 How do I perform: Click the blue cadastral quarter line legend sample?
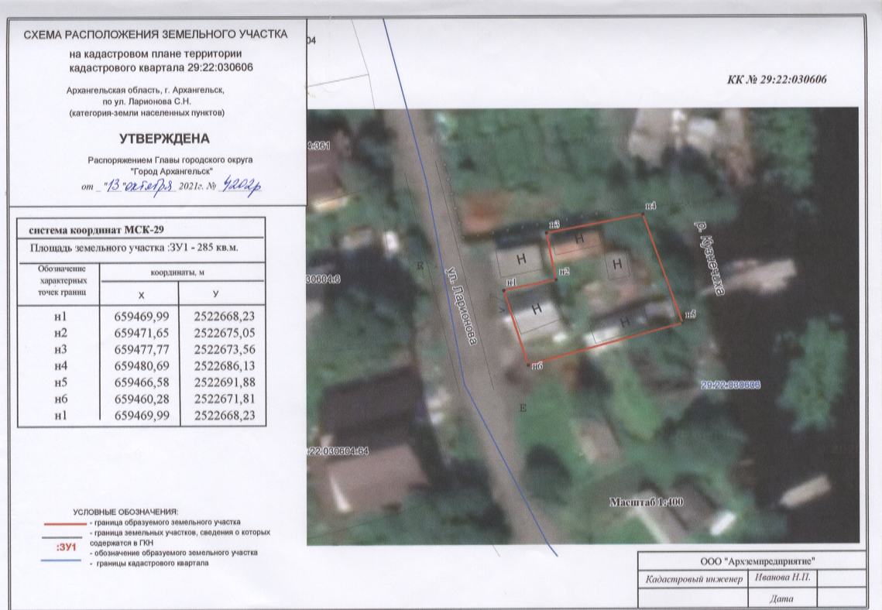(x=64, y=563)
